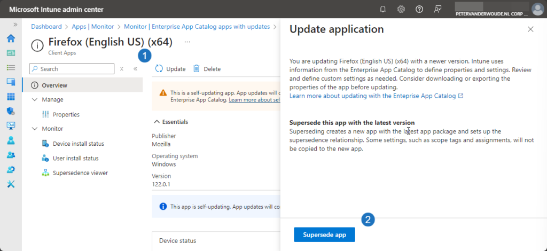Screen dimensions: 547x251
Task: Open Devices from the left sidebar
Action: tap(11, 82)
